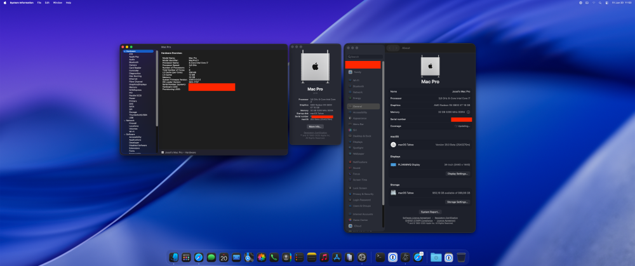Image resolution: width=635 pixels, height=266 pixels.
Task: Open Mail app in the Dock
Action: 236,256
